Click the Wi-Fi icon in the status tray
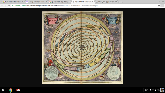Viewport: 165px width, 93px height. tap(153, 90)
